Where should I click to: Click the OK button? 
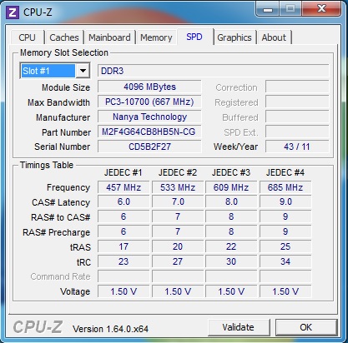coord(306,327)
